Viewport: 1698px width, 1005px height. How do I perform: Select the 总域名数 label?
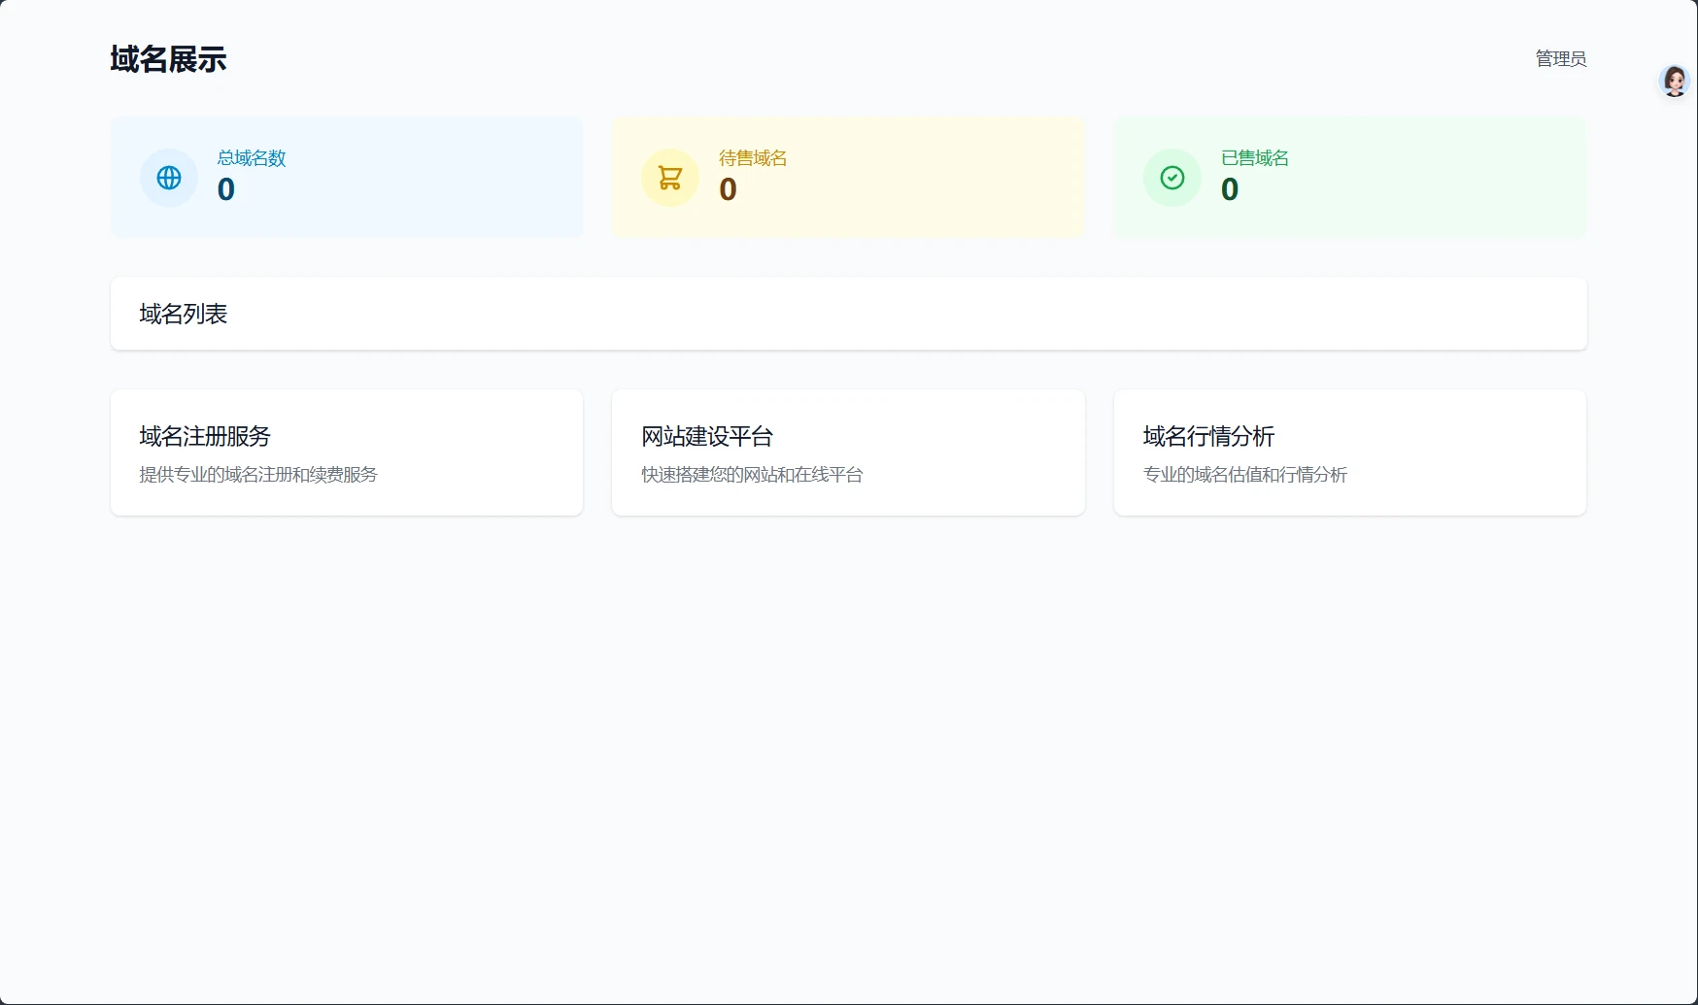coord(252,158)
